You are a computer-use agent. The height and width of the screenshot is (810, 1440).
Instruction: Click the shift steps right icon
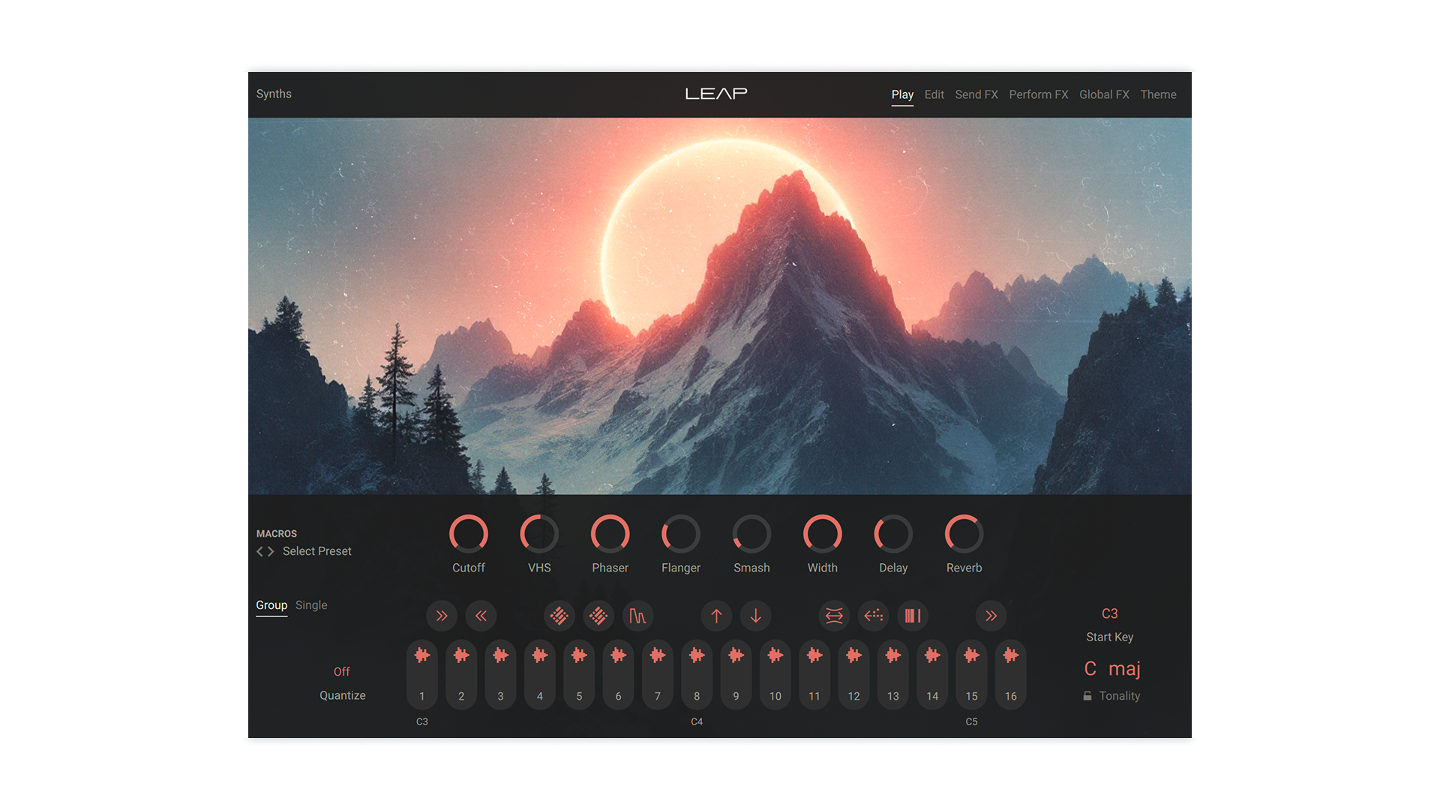(442, 616)
